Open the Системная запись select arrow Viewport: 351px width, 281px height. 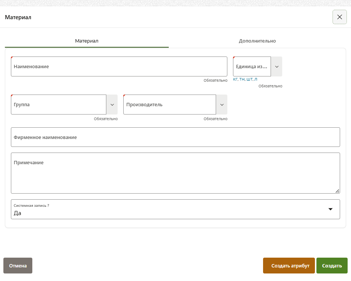point(330,209)
